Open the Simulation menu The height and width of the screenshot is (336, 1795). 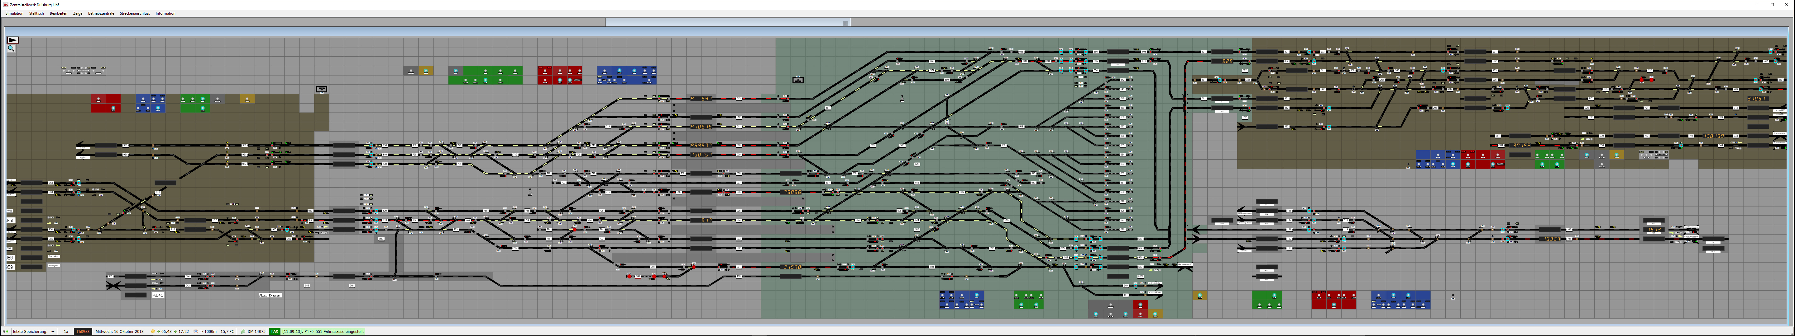coord(15,13)
